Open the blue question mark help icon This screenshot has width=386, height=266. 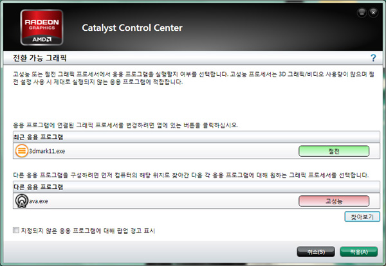point(373,58)
